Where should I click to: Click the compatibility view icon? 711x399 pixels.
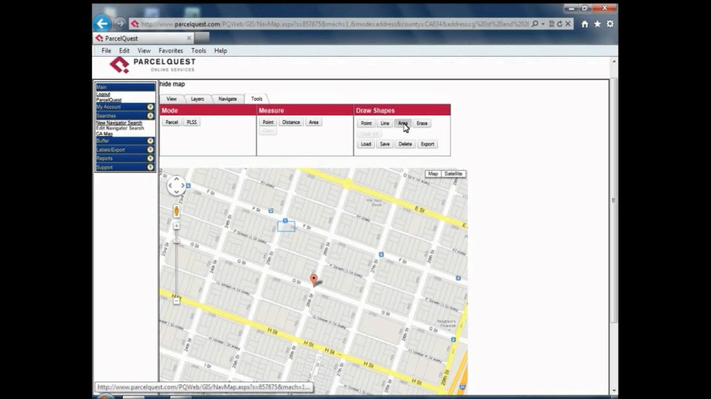[x=552, y=24]
